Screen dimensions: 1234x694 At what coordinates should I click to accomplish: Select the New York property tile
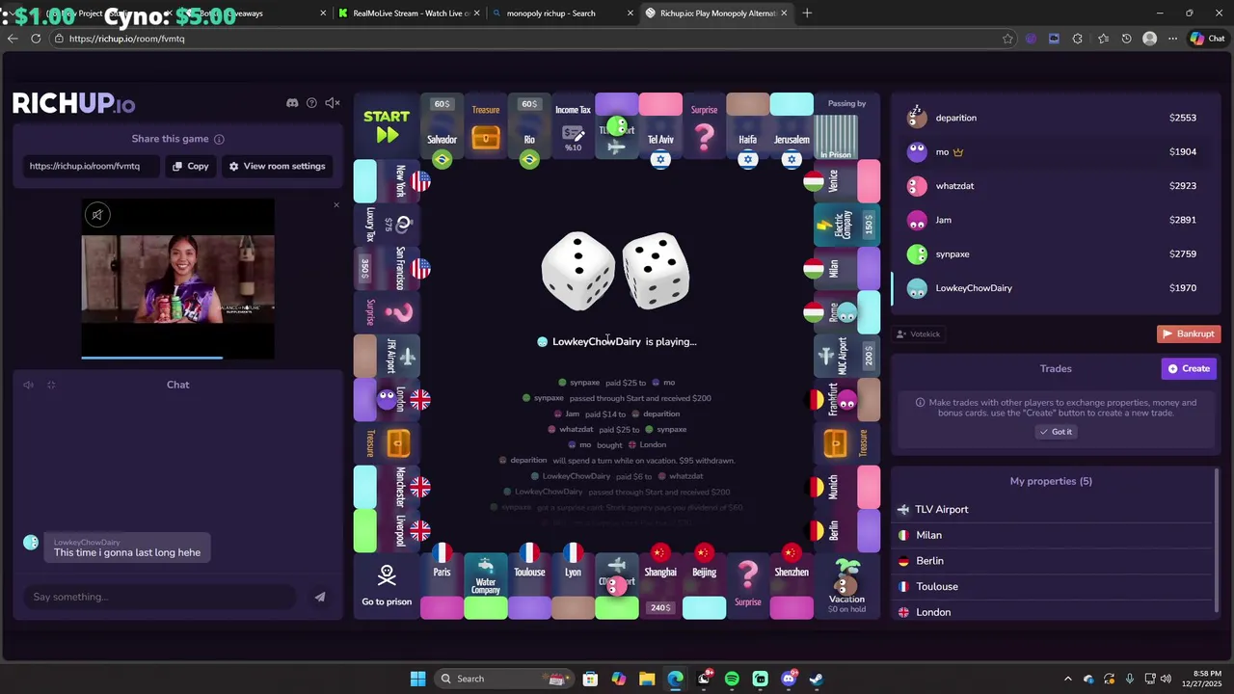click(x=387, y=180)
